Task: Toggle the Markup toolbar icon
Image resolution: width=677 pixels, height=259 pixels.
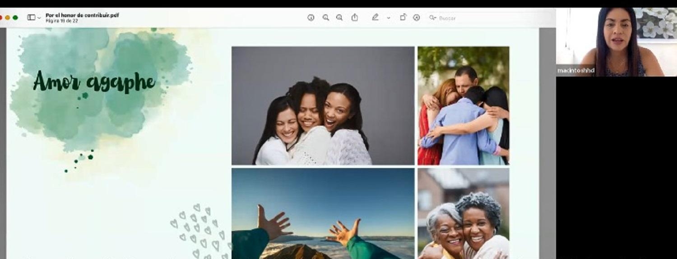Action: (x=417, y=18)
